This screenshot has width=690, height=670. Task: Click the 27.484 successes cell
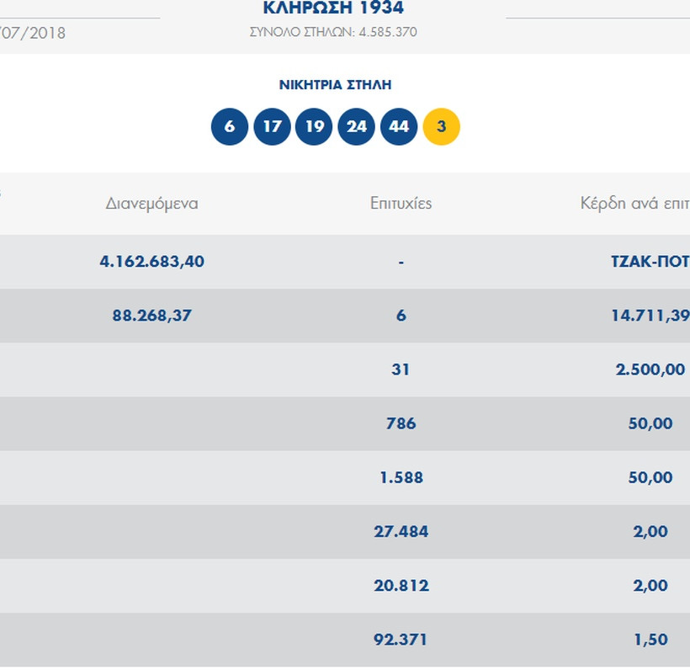(401, 531)
